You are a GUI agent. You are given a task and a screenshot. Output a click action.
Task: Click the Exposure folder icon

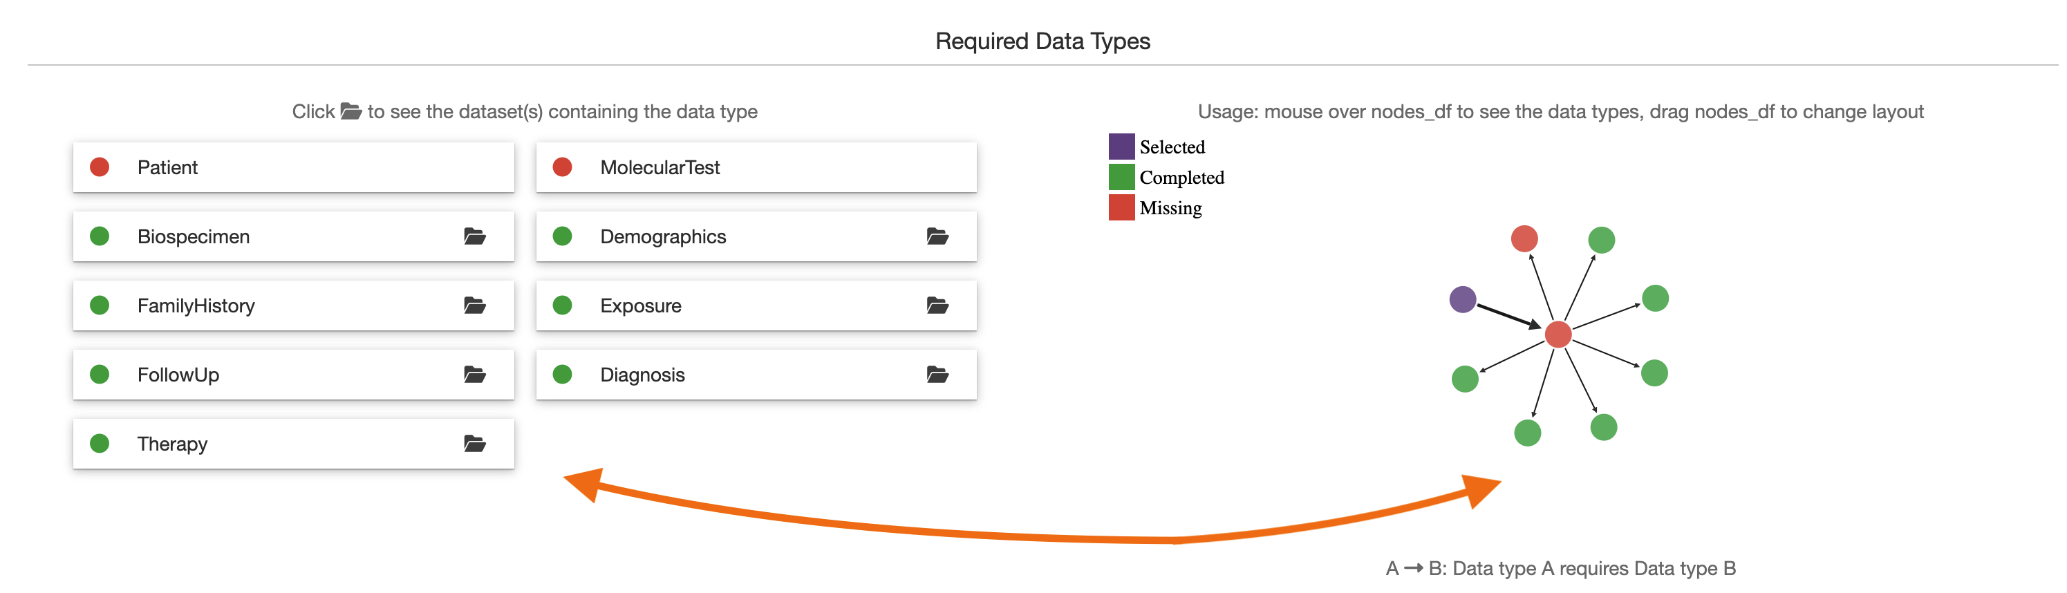pyautogui.click(x=937, y=305)
